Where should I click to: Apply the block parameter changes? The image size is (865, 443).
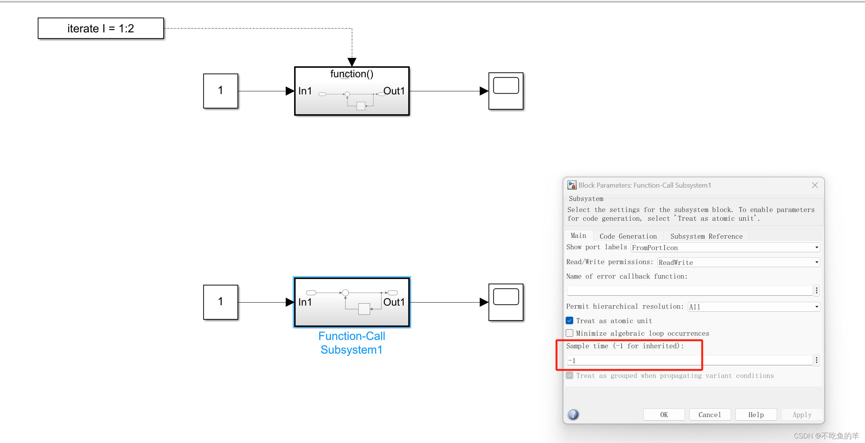pos(801,414)
